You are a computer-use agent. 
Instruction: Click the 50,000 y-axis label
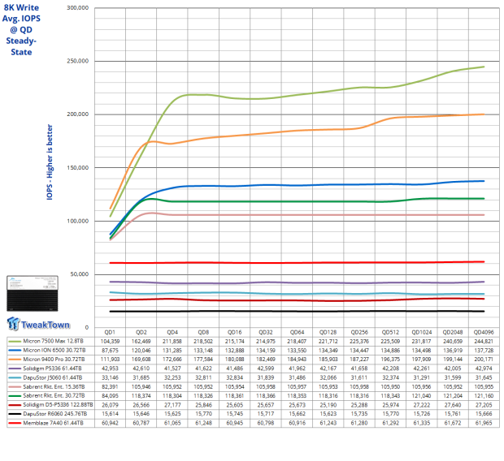tap(80, 274)
